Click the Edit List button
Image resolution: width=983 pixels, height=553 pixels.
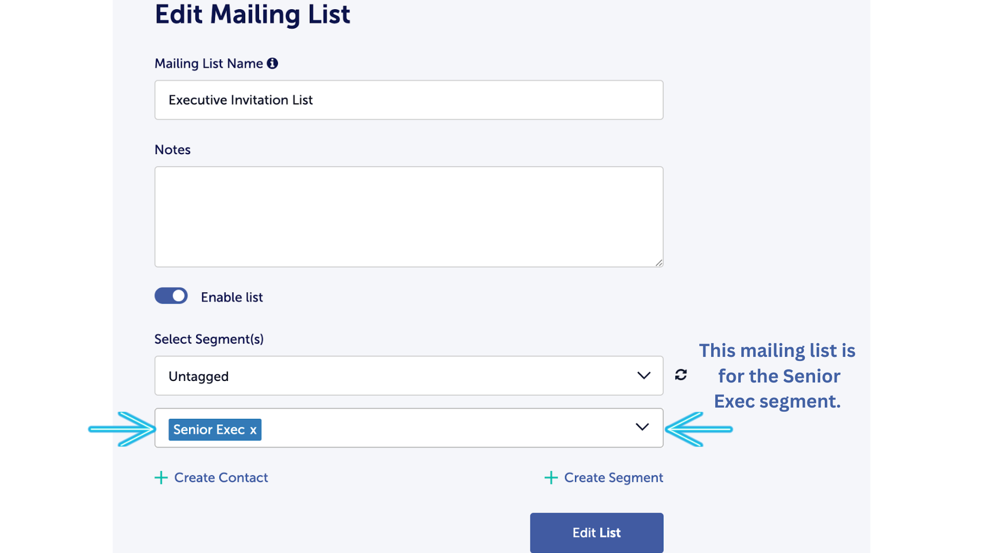point(596,533)
